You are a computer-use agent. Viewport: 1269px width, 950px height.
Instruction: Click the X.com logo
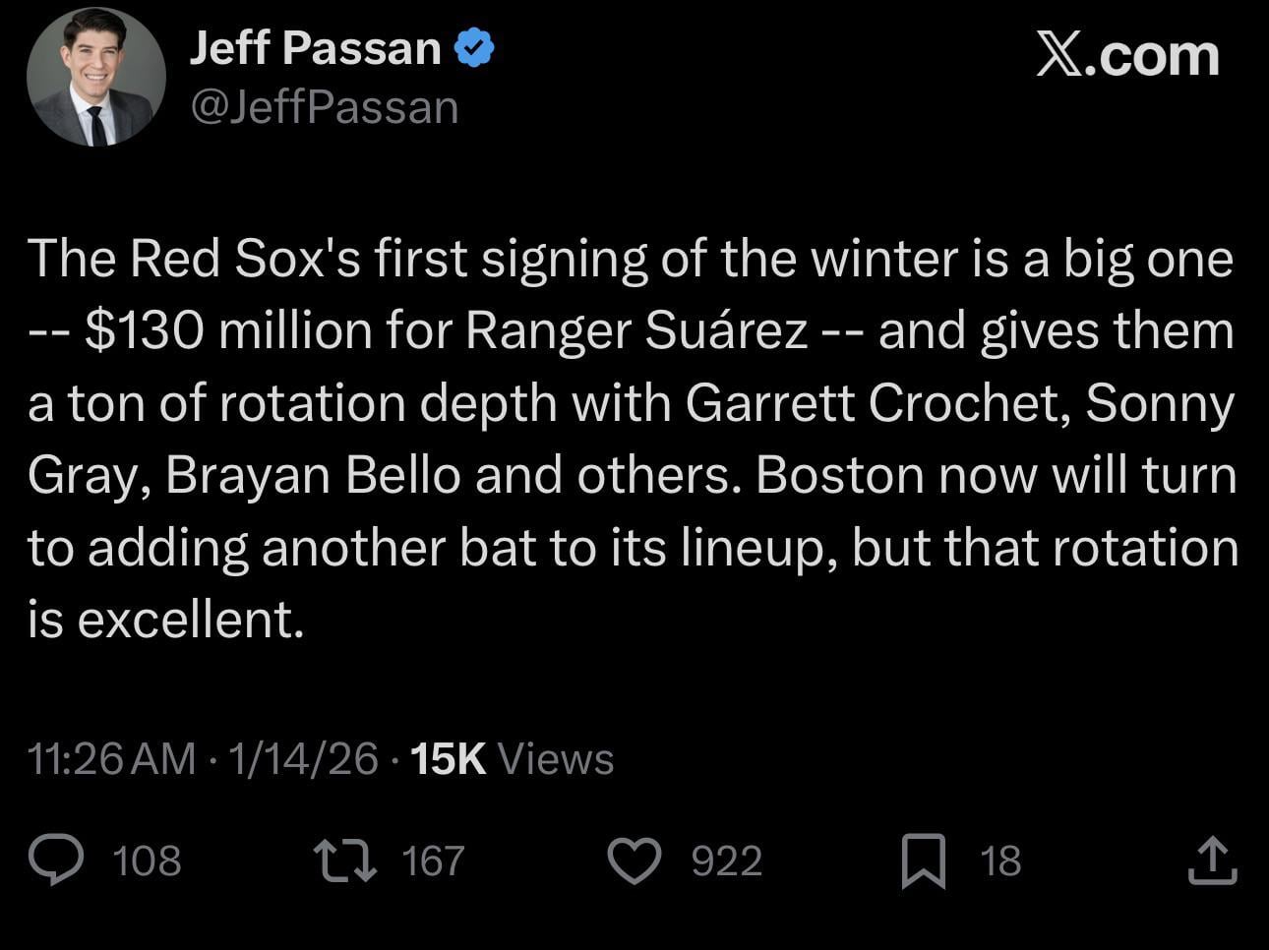(1125, 56)
